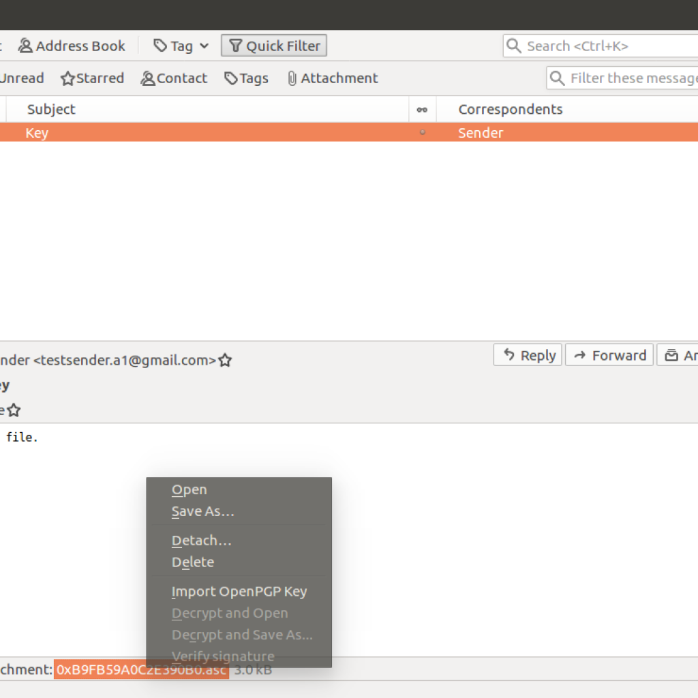Expand the Tag dropdown
This screenshot has height=698, width=698.
click(181, 46)
